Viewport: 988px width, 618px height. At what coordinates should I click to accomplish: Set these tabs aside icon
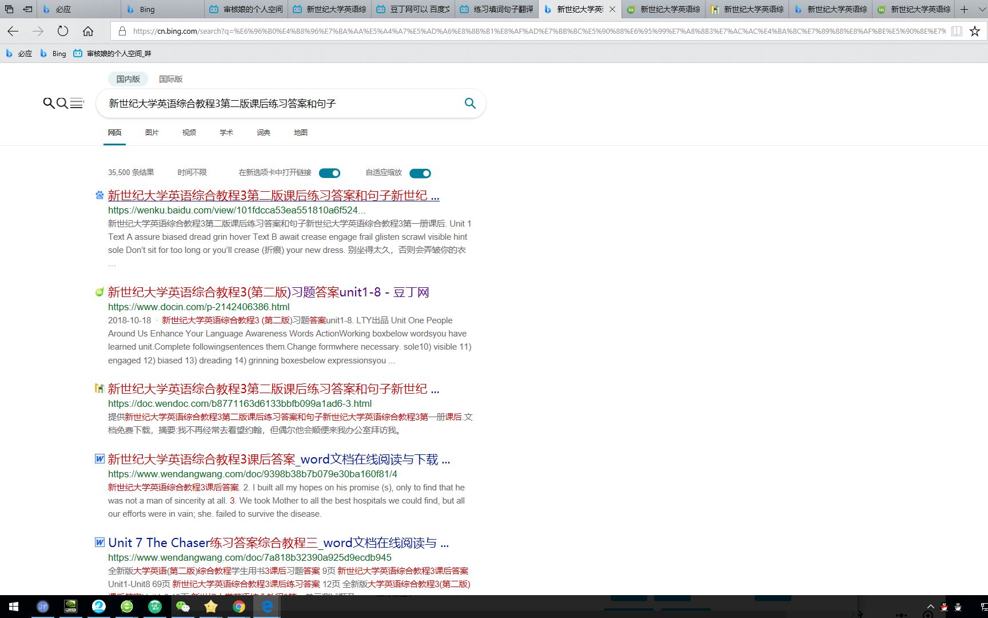tap(27, 9)
